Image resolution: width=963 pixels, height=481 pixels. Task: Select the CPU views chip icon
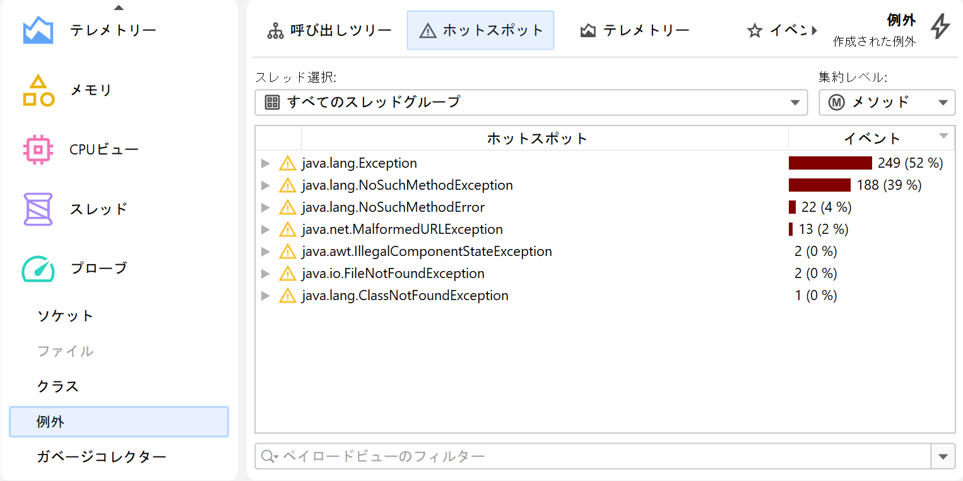click(x=38, y=150)
